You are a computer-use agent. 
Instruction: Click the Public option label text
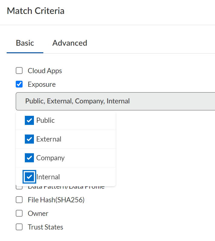pos(45,120)
